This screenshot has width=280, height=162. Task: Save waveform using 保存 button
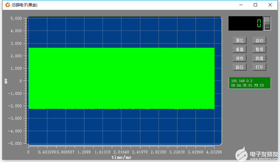(239, 58)
